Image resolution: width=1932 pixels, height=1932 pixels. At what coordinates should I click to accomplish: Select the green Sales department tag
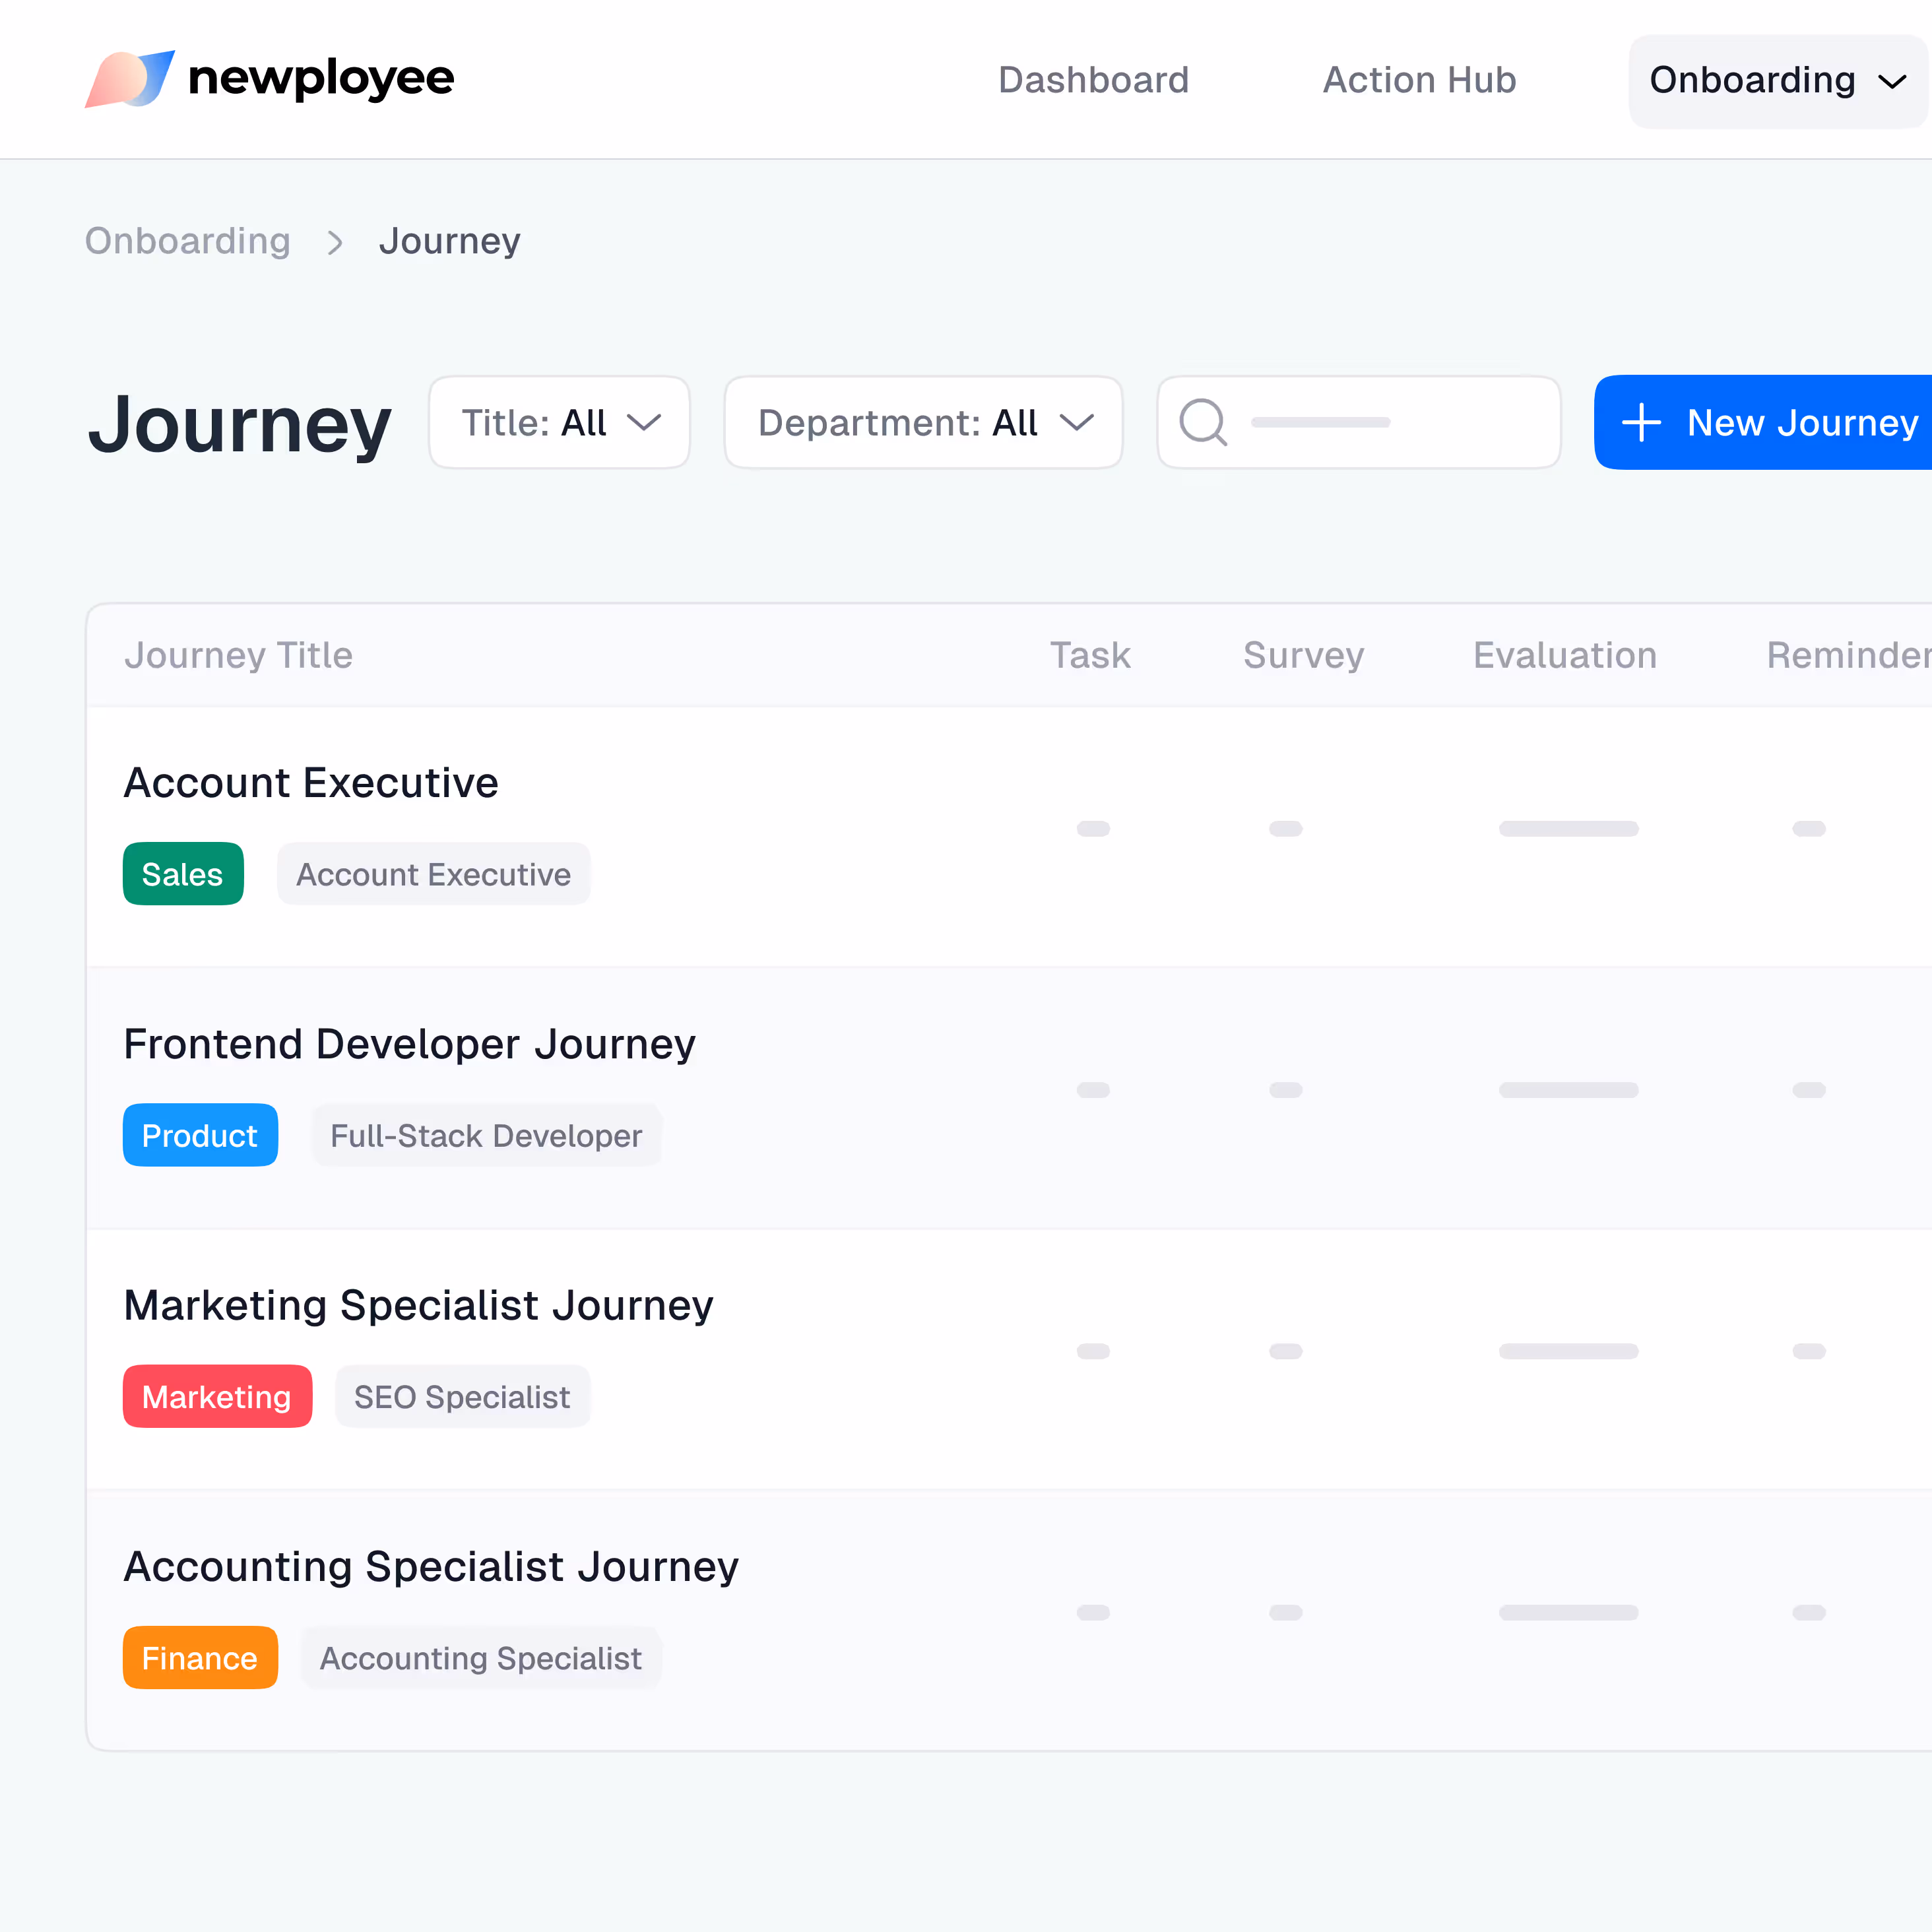pos(183,873)
